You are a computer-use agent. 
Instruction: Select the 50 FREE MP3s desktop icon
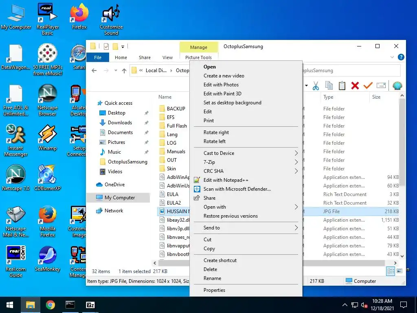pos(47,60)
